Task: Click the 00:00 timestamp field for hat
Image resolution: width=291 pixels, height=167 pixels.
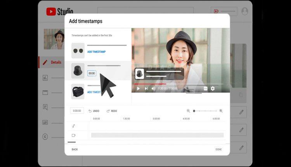Action: (92, 73)
